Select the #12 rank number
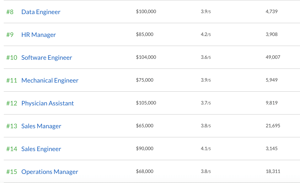Image resolution: width=300 pixels, height=183 pixels. [x=12, y=103]
